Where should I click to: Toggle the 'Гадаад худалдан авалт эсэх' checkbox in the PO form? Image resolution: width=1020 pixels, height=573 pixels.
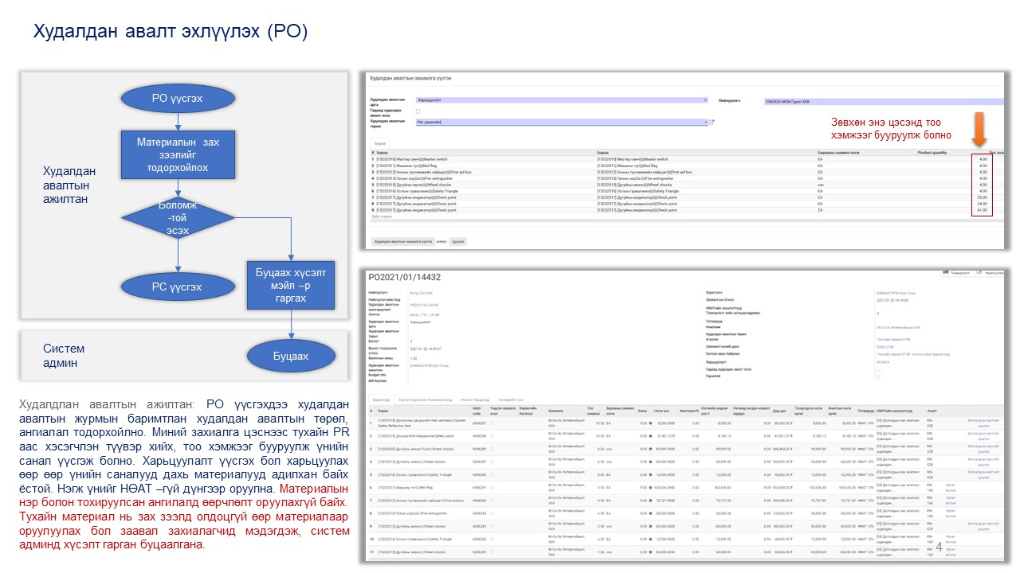pos(878,370)
